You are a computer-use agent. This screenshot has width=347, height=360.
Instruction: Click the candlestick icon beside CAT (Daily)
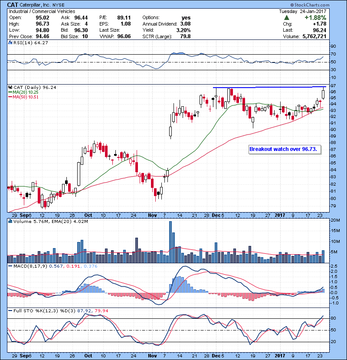(10, 87)
